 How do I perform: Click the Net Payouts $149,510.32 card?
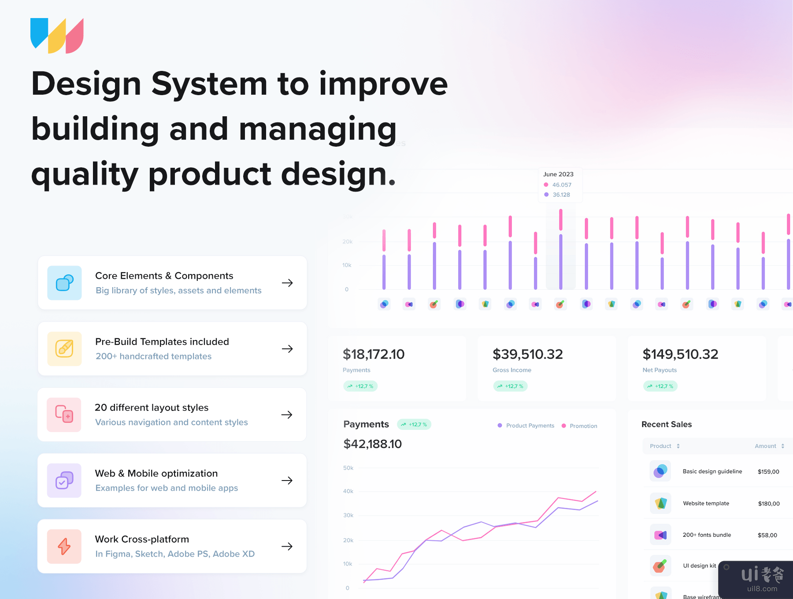click(696, 368)
